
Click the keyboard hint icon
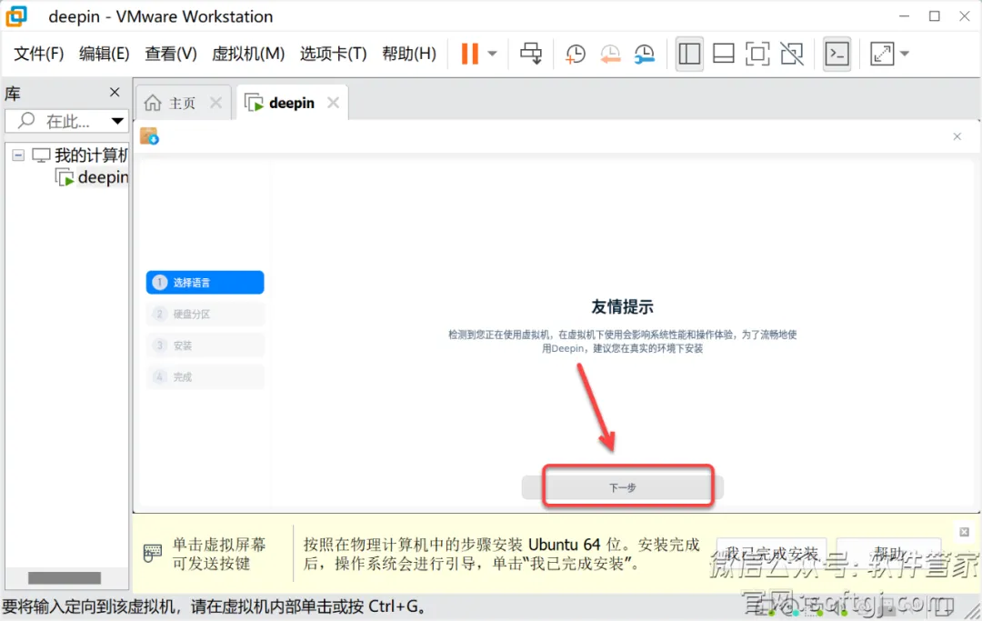pos(152,553)
